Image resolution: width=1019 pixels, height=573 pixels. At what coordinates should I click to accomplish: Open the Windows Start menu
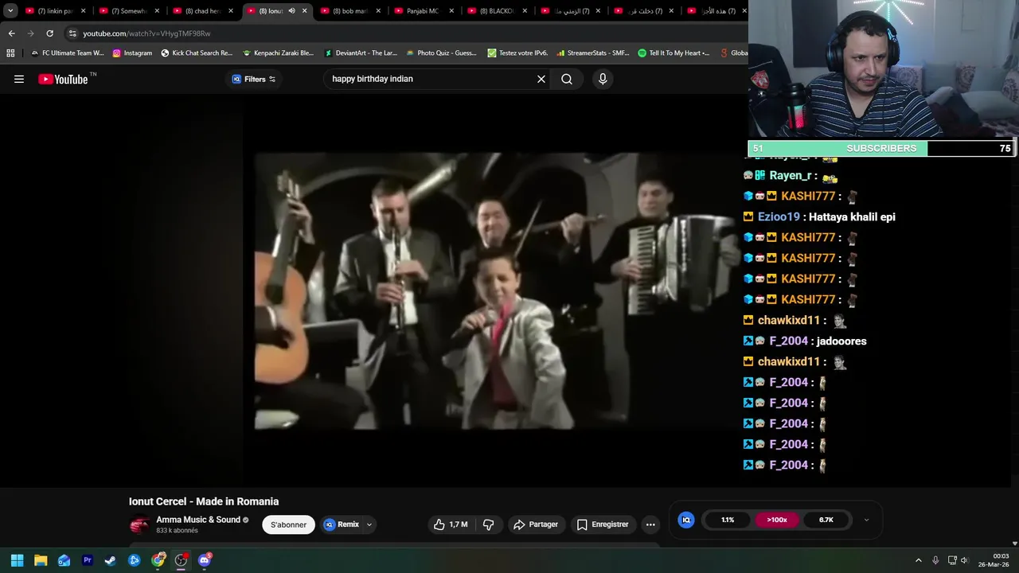pos(17,560)
